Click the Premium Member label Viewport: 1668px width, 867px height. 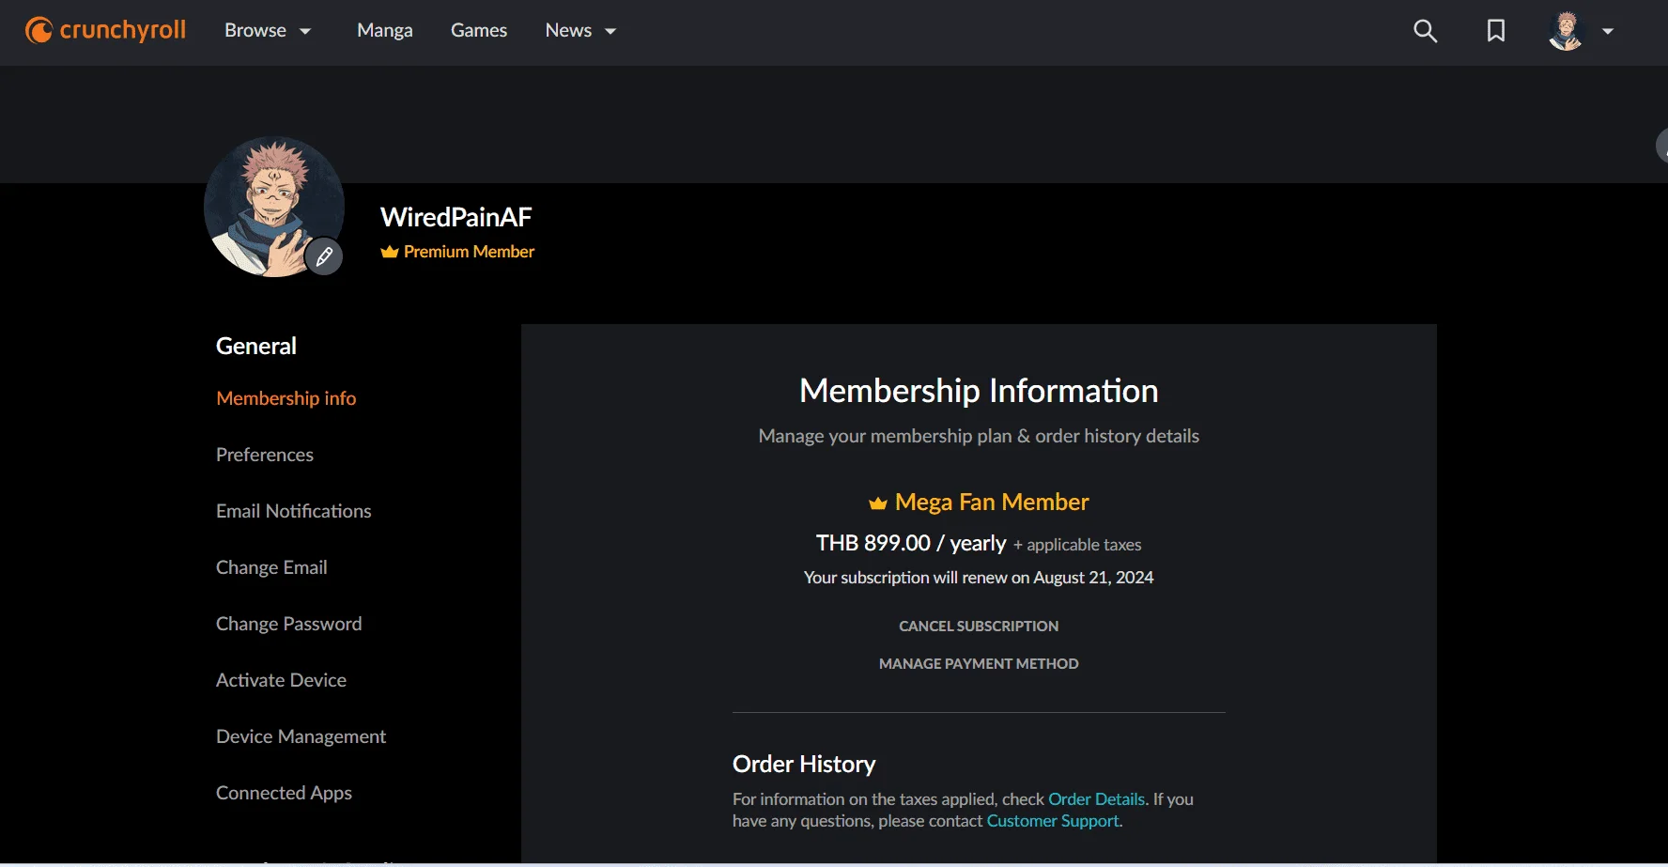pyautogui.click(x=470, y=252)
